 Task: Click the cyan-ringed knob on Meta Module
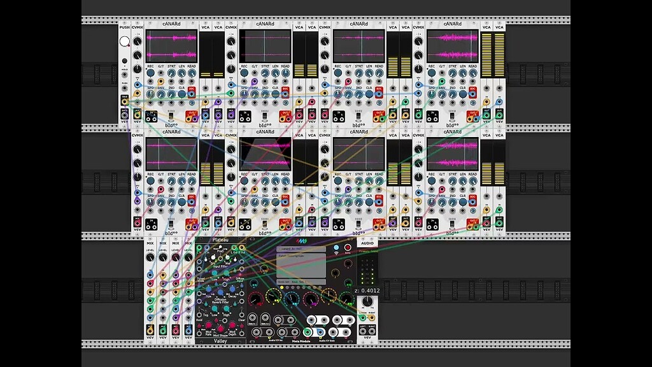[x=292, y=299]
